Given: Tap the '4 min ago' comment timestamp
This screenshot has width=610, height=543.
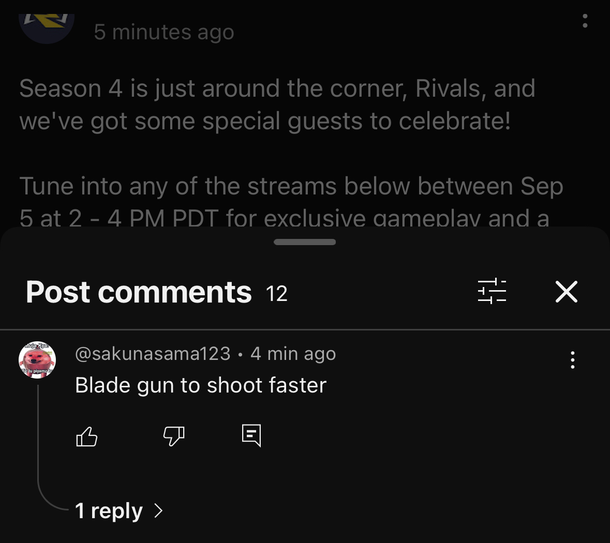Looking at the screenshot, I should coord(293,354).
